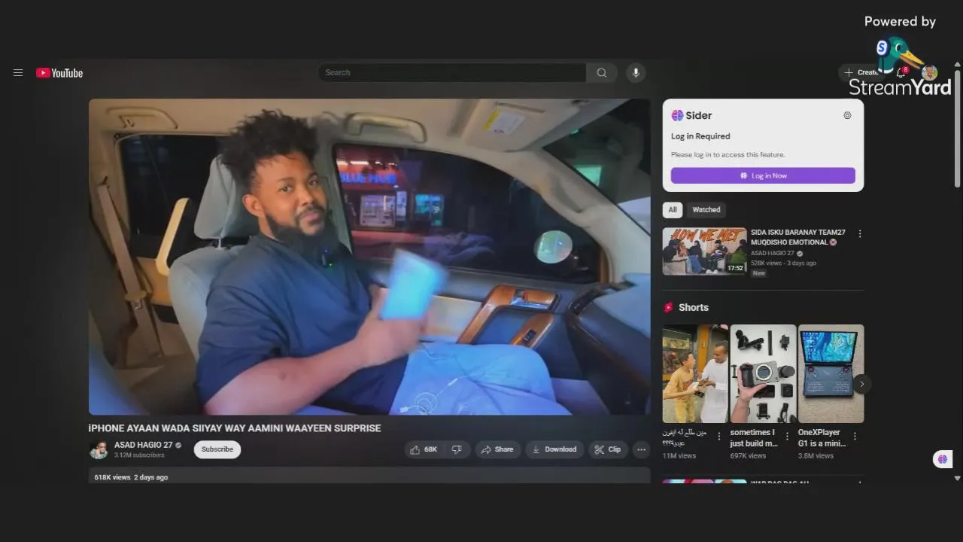Expand the video description box

tap(369, 476)
